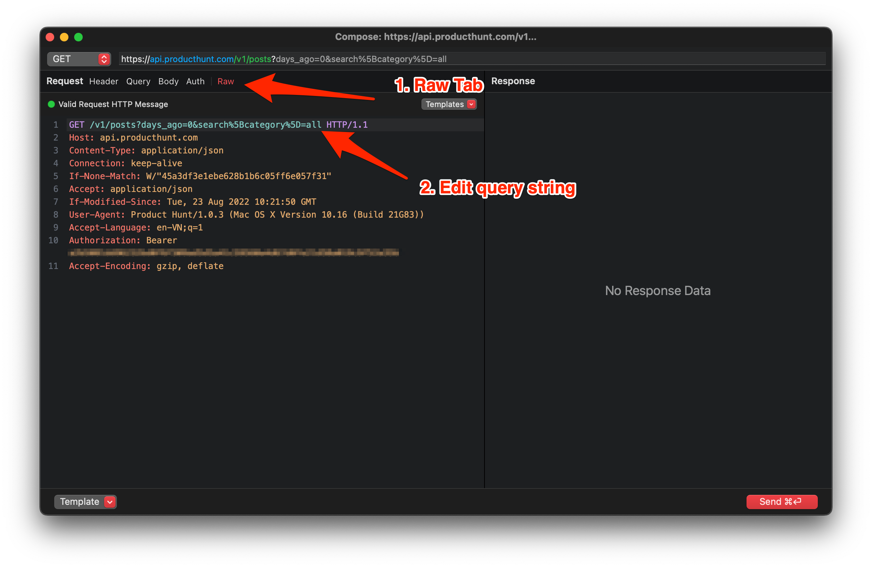Click the red chevron on Templates button
872x568 pixels.
point(471,105)
